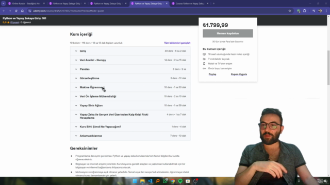The height and width of the screenshot is (185, 330).
Task: Open WhatsApp from the taskbar
Action: (x=165, y=181)
